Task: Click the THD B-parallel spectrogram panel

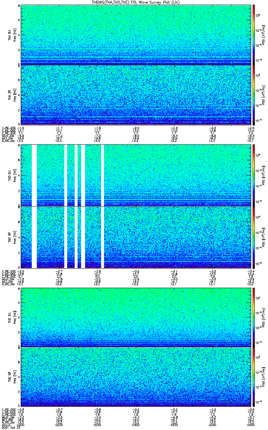Action: click(135, 237)
